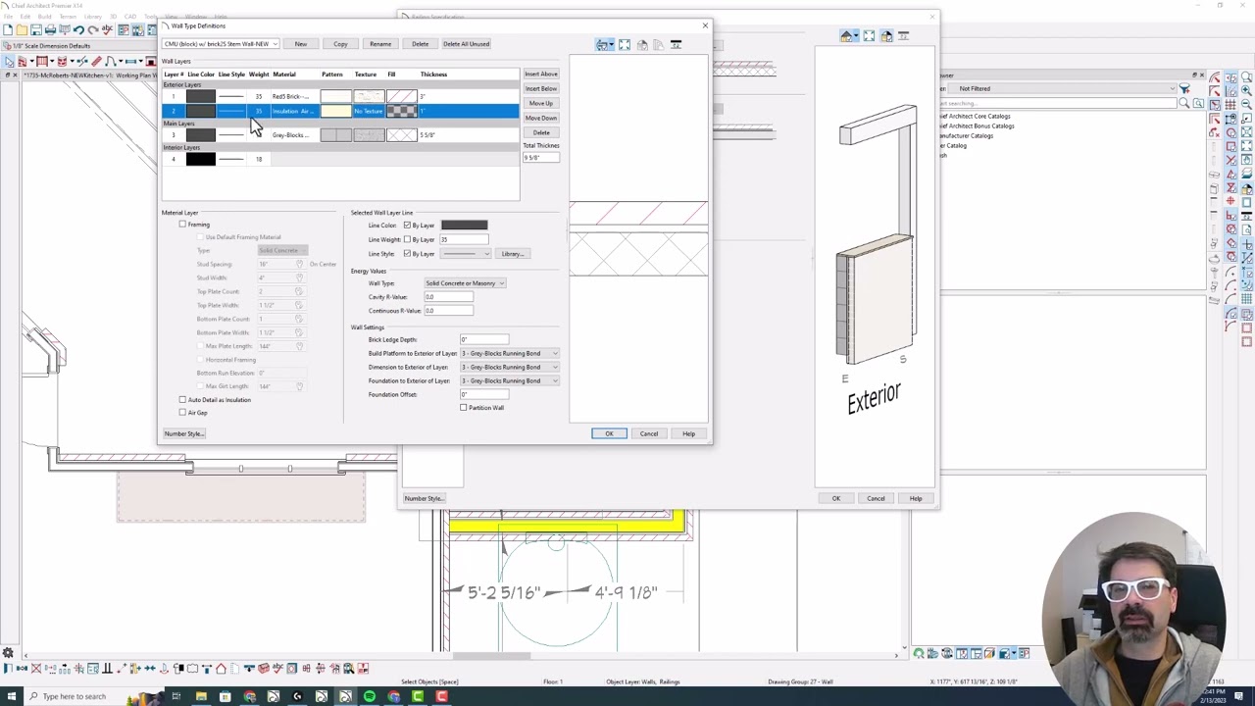1255x706 pixels.
Task: Click the Fill Window preview icon
Action: point(625,45)
